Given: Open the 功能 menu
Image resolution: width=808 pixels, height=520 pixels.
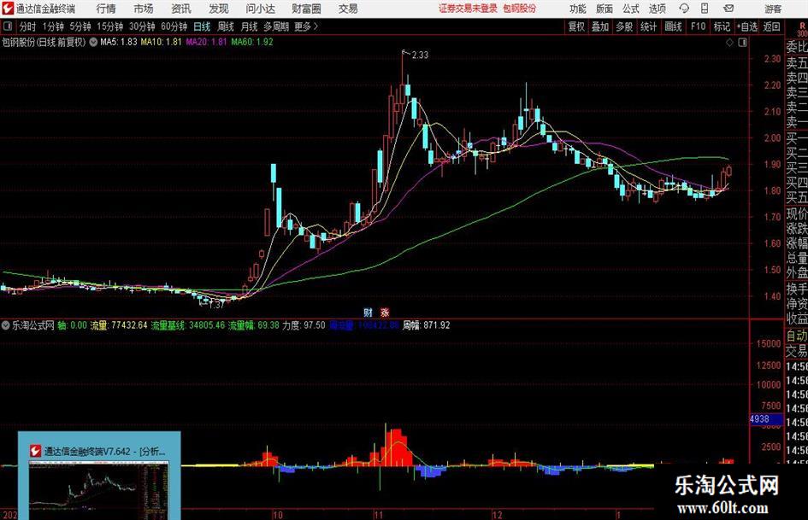Looking at the screenshot, I should (x=578, y=9).
